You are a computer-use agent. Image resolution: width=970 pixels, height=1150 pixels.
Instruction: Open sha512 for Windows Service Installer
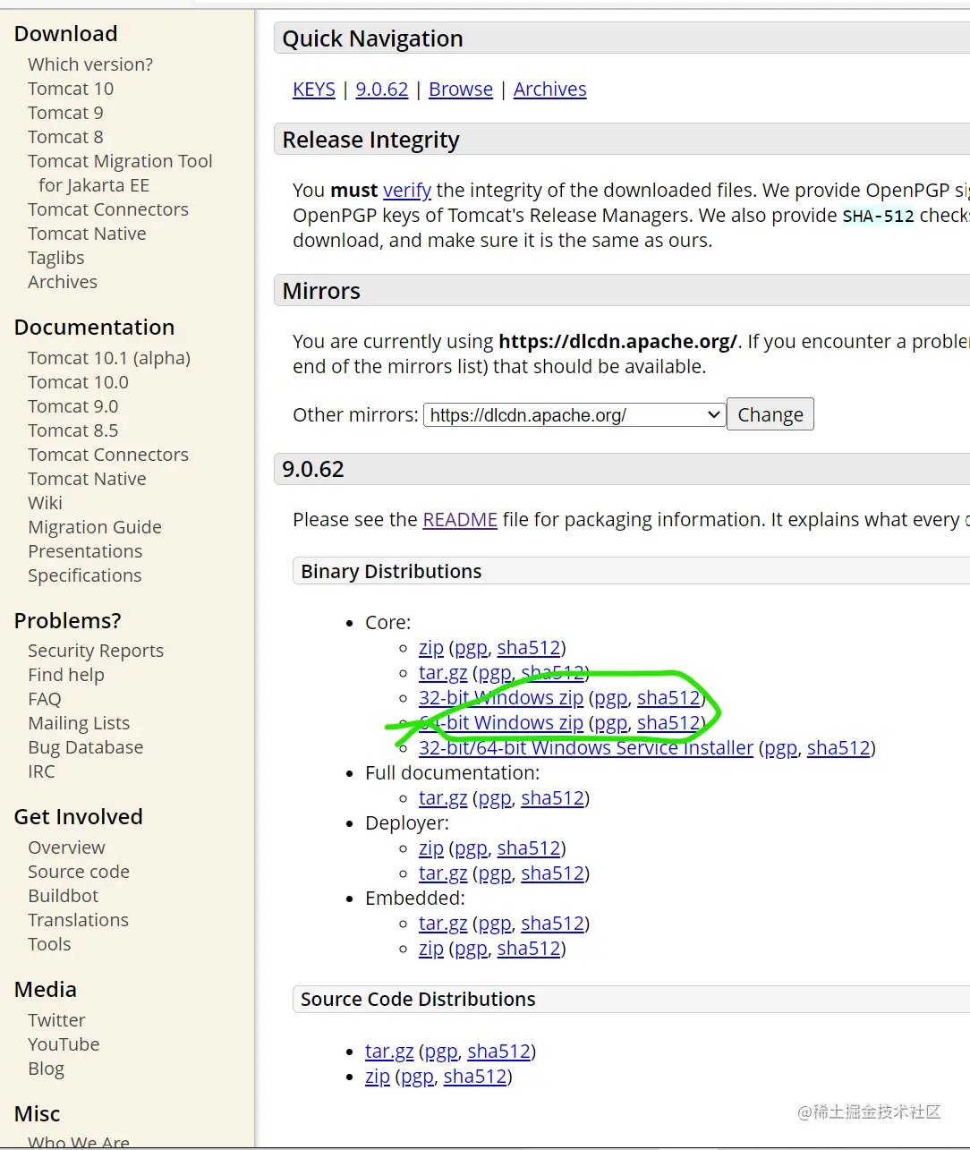click(x=839, y=748)
